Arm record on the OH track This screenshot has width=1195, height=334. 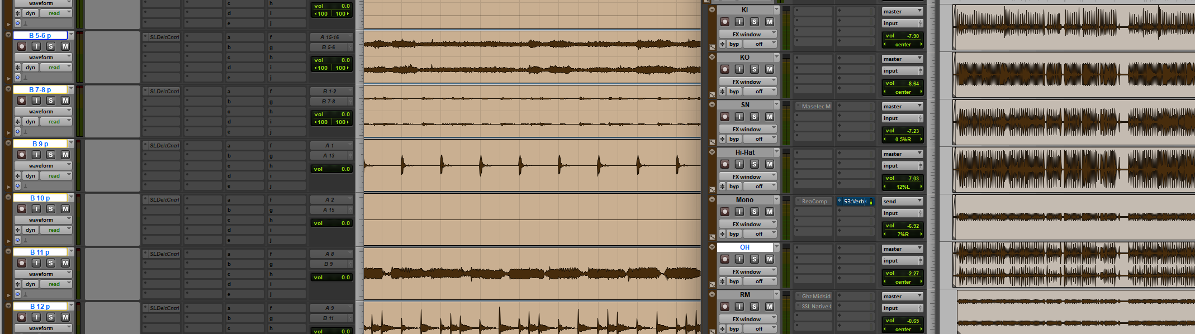(x=725, y=259)
